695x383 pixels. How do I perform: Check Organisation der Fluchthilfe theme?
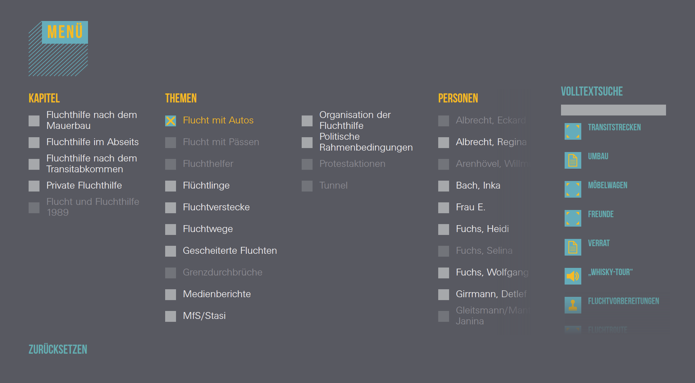tap(307, 121)
